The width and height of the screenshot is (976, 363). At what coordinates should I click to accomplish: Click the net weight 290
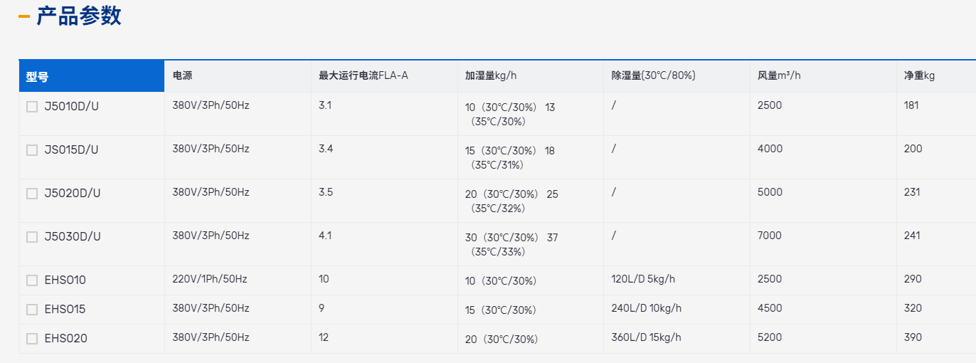[913, 279]
